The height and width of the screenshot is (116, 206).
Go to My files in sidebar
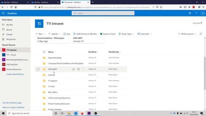tap(10, 25)
